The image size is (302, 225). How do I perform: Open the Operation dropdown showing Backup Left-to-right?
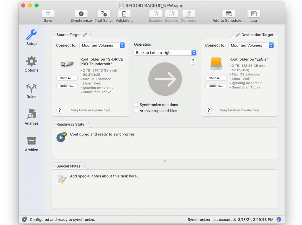165,52
